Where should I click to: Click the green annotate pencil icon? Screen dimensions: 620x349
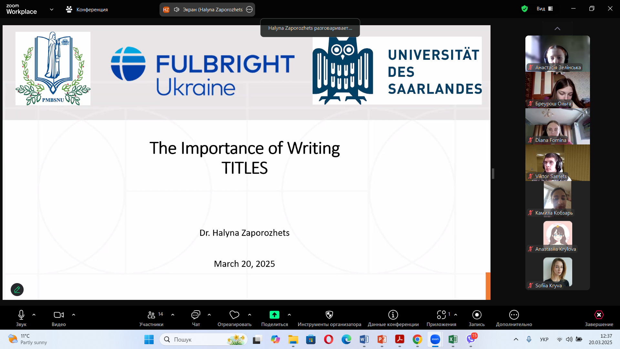[17, 290]
